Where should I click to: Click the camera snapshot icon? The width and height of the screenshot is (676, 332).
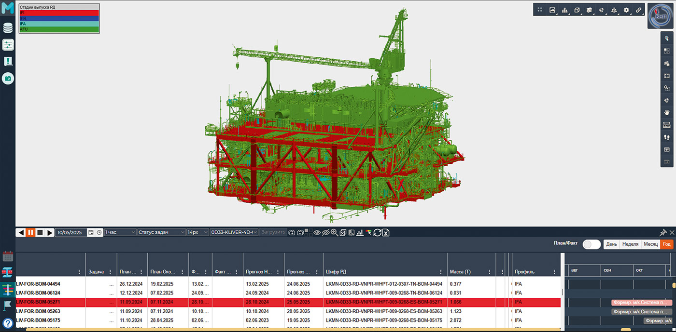coord(8,78)
